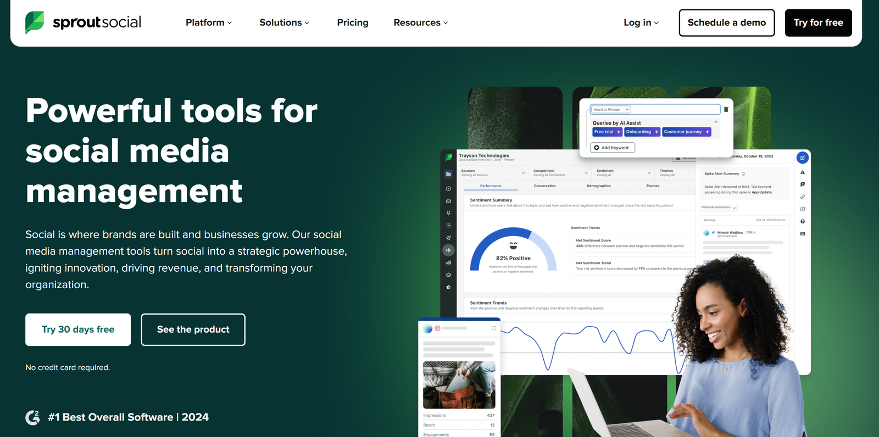Expand the Competitors filter dropdown
This screenshot has height=437, width=879.
tap(560, 173)
